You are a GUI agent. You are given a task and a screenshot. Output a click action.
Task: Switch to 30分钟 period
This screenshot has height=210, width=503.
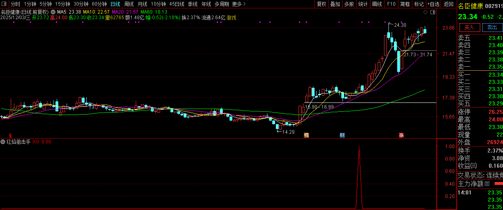tap(81, 4)
